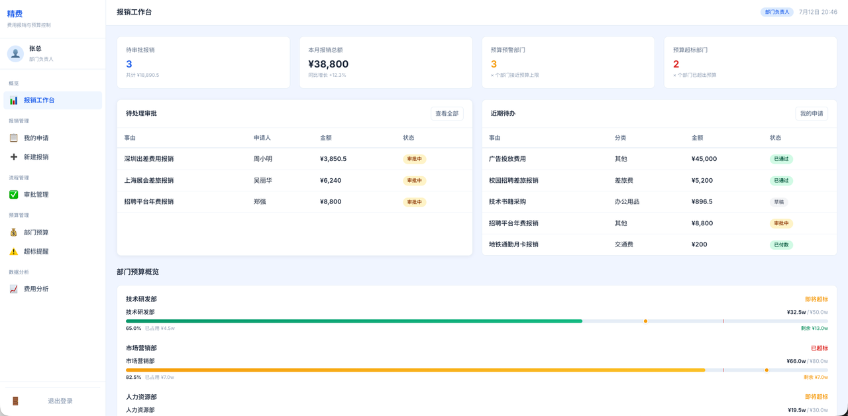Go to 我的申请 sidebar item

53,138
